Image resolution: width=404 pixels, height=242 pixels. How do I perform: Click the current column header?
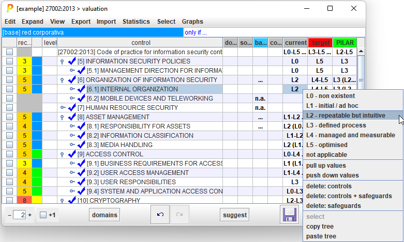click(295, 43)
